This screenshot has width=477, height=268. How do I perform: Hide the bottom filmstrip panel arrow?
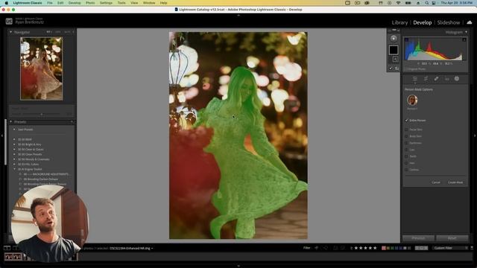click(x=238, y=266)
